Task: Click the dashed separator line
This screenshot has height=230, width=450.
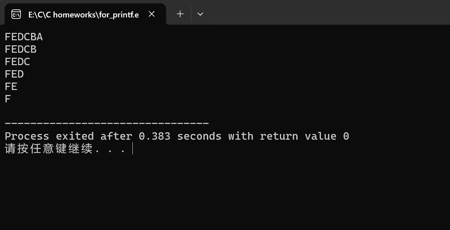Action: point(107,123)
